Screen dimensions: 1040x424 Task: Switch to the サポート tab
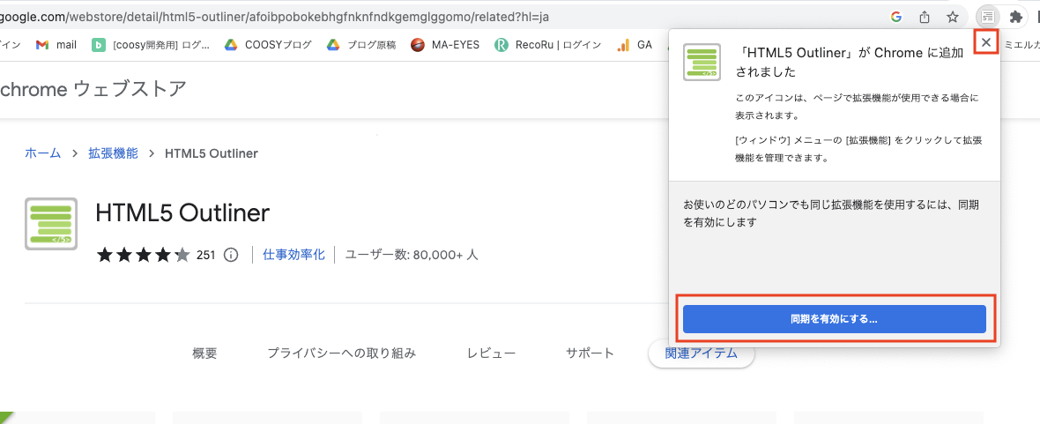591,353
